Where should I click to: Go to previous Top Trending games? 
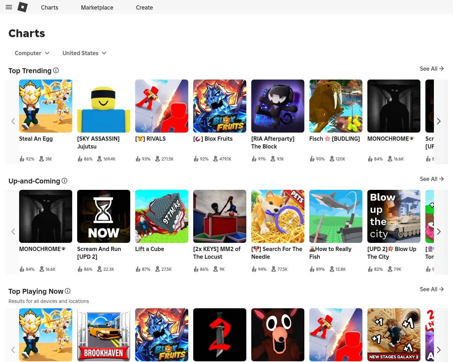click(13, 121)
